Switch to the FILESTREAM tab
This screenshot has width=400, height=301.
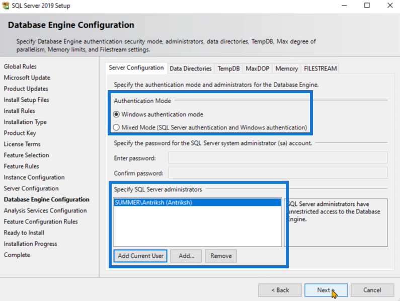pos(320,68)
